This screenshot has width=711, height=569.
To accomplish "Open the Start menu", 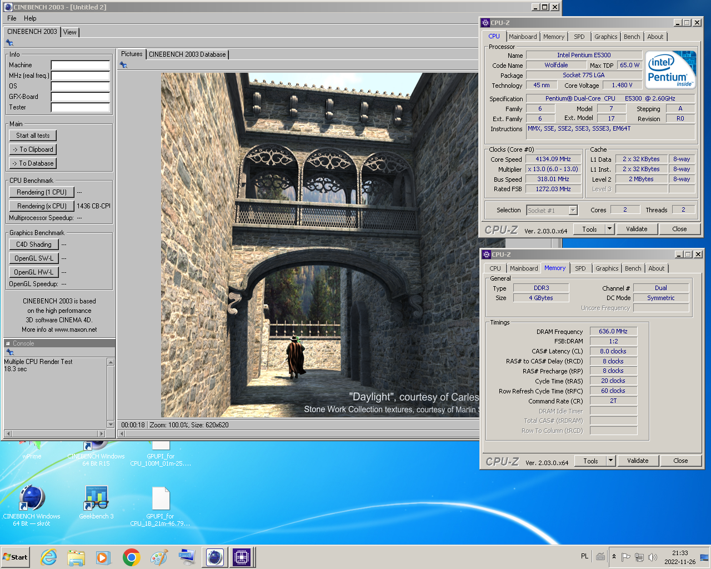I will click(15, 557).
